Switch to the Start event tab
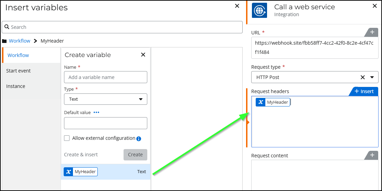382x191 pixels. 19,71
